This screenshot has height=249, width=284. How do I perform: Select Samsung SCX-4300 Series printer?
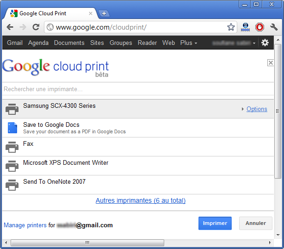(138, 109)
